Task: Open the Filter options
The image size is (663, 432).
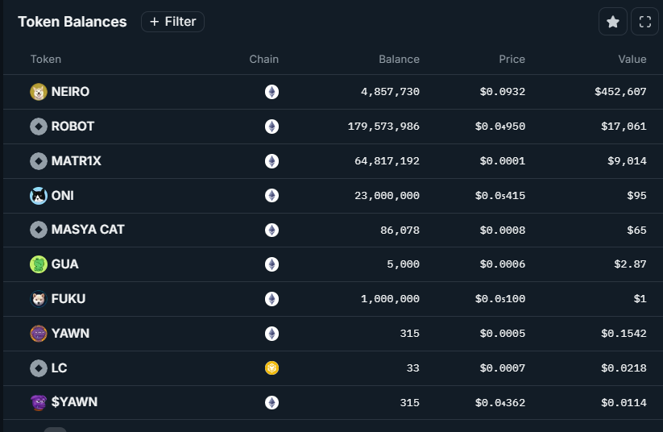Action: point(172,22)
